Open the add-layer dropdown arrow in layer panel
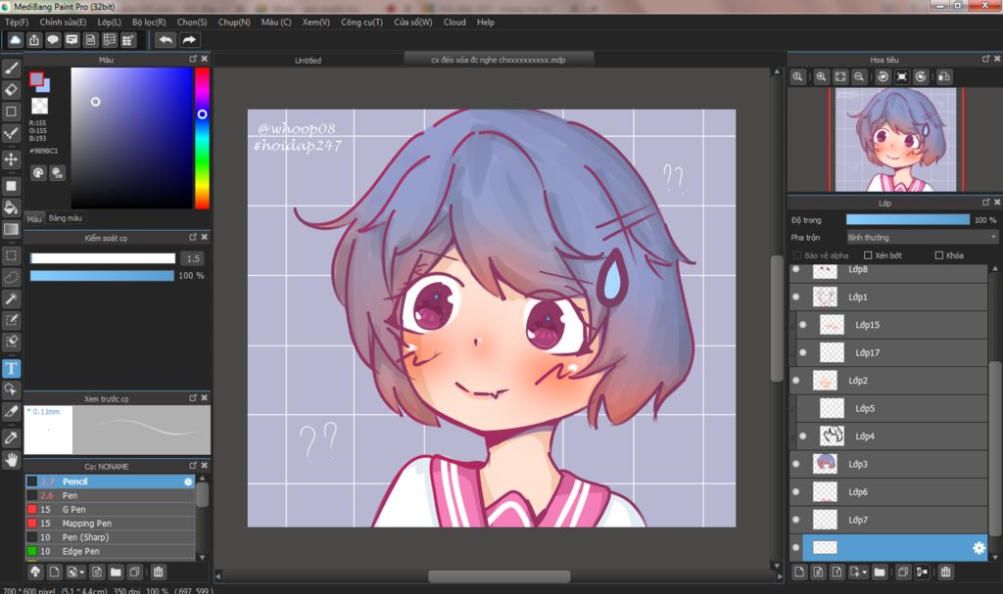Screen dimensions: 1003x594 click(x=865, y=572)
